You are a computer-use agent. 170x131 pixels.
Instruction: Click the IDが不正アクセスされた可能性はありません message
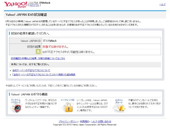pos(69,52)
